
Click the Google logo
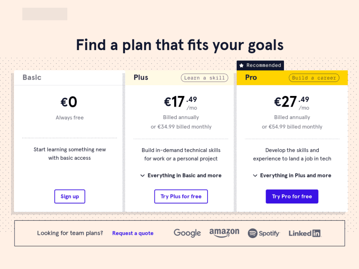[187, 233]
